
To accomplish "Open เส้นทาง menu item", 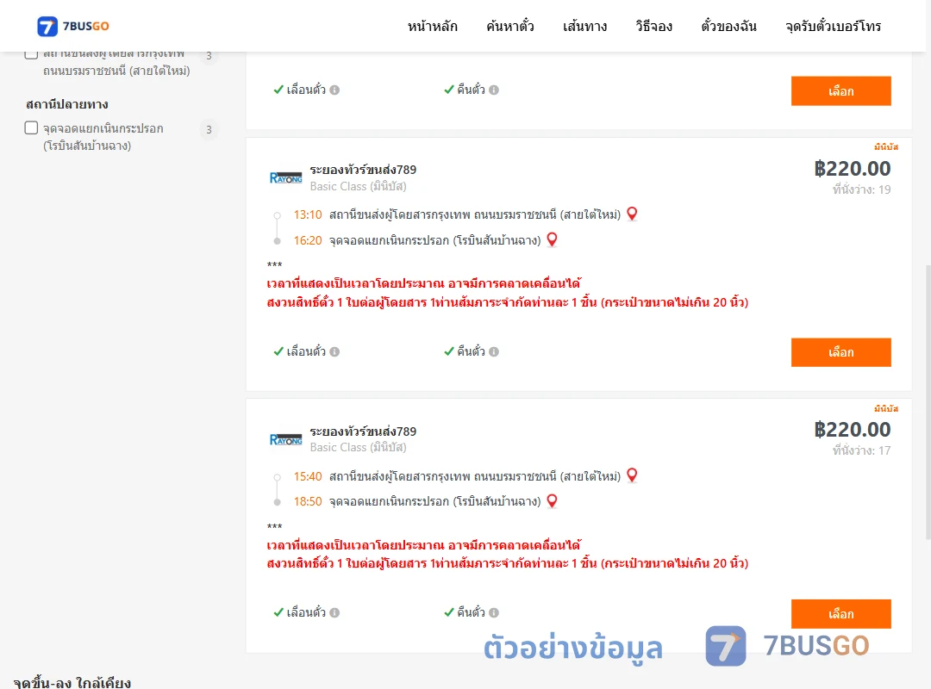I will 584,26.
